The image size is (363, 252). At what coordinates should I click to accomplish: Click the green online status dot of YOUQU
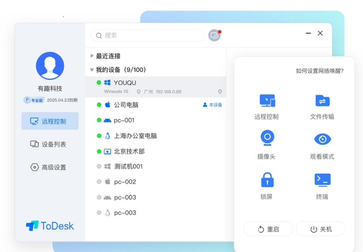coord(99,83)
